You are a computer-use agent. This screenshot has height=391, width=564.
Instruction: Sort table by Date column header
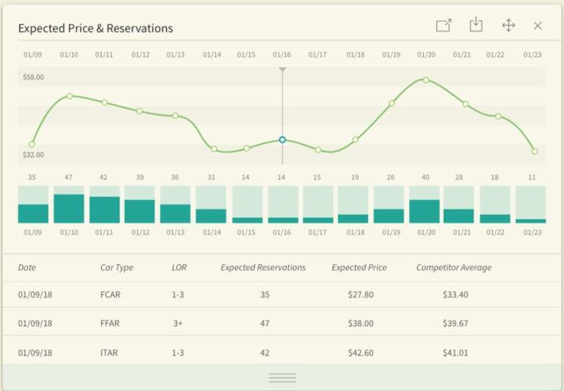point(27,267)
